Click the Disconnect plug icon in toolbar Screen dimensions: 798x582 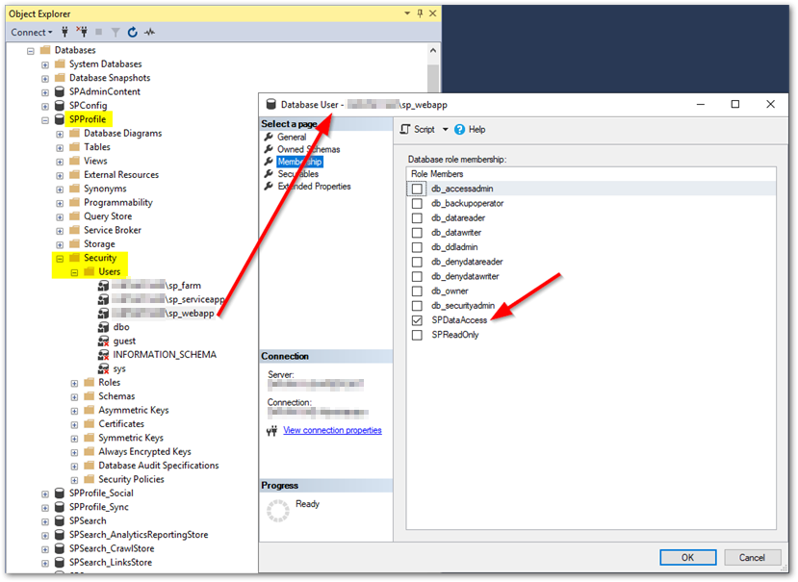click(x=82, y=32)
